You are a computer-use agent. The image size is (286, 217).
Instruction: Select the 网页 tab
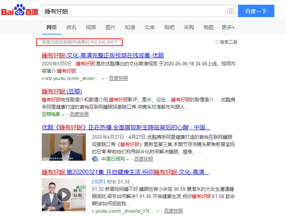click(x=51, y=27)
